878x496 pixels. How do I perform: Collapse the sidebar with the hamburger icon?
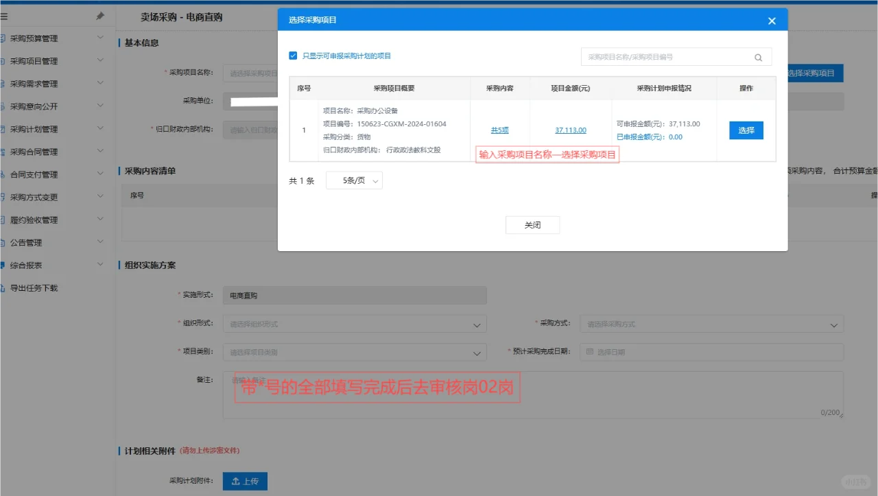(3, 16)
